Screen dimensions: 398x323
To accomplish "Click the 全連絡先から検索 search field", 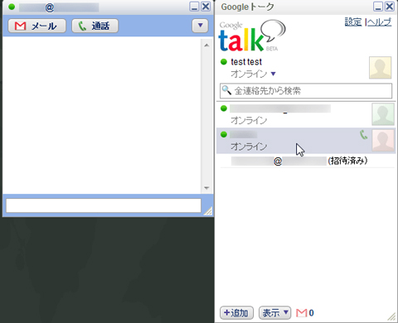I will click(306, 90).
